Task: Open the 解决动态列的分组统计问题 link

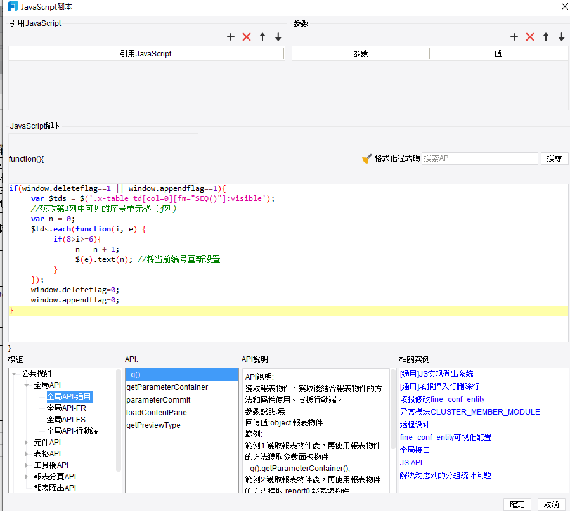Action: [445, 475]
